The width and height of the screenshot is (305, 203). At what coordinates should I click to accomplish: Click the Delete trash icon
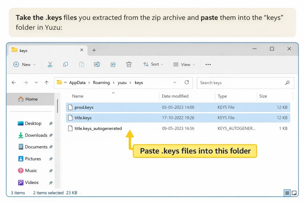(x=129, y=64)
